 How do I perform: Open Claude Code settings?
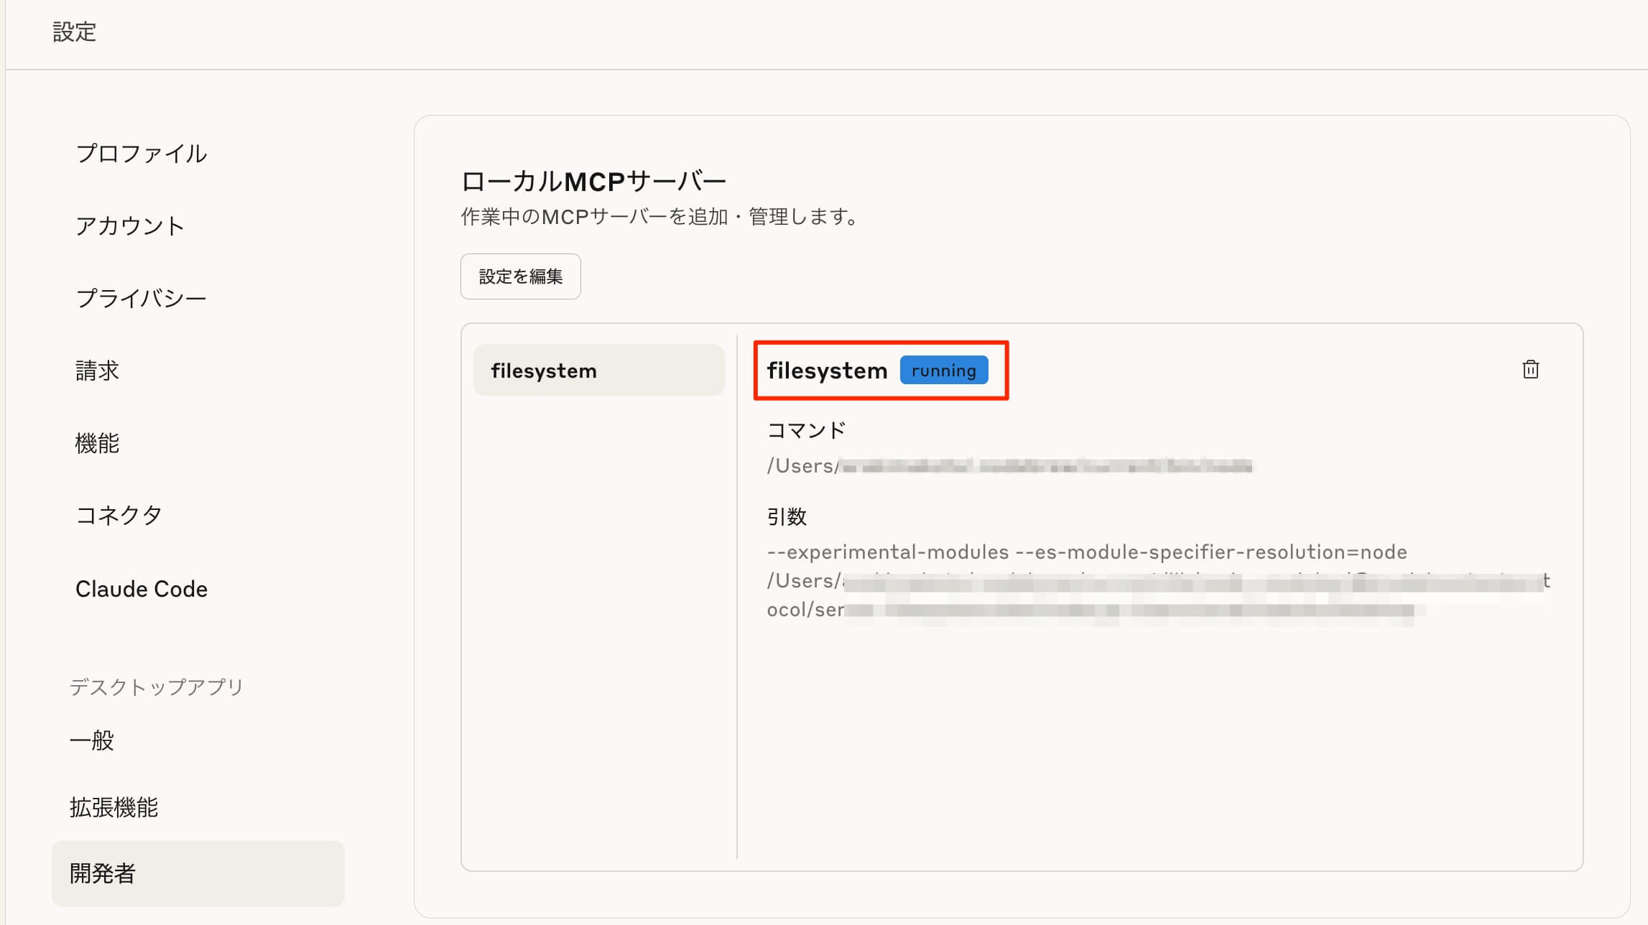click(x=142, y=589)
